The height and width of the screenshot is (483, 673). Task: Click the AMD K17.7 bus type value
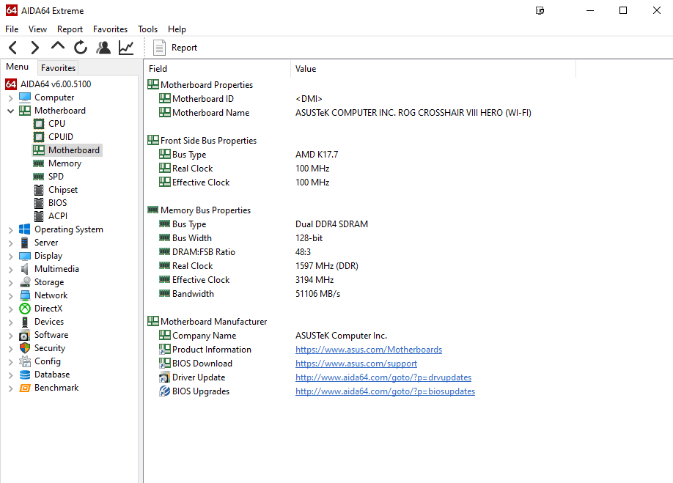[317, 155]
